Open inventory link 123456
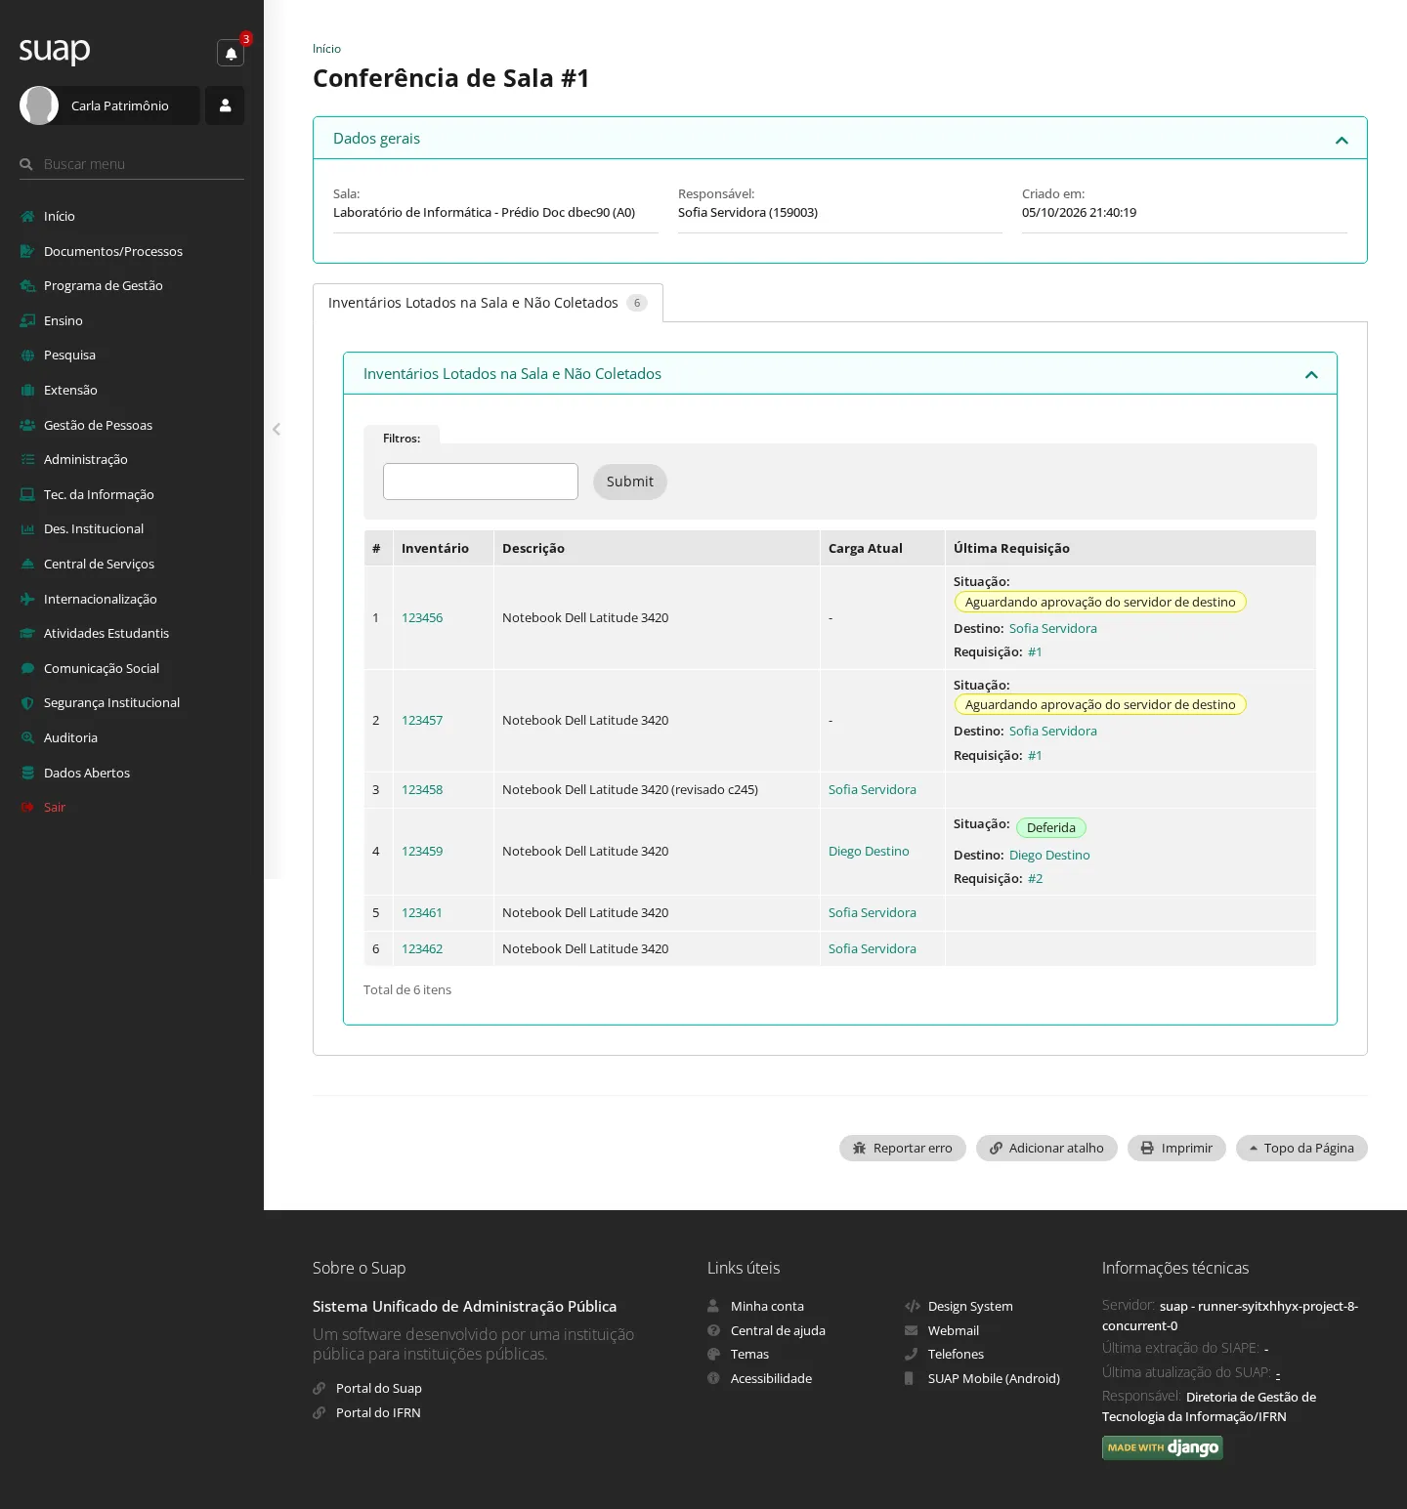Viewport: 1407px width, 1509px height. click(x=422, y=617)
